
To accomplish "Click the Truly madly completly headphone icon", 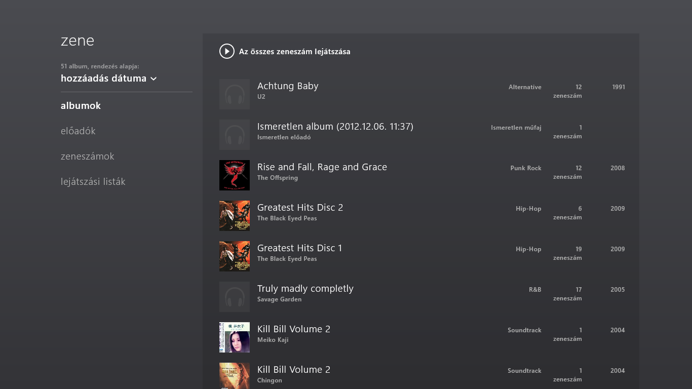I will point(235,297).
